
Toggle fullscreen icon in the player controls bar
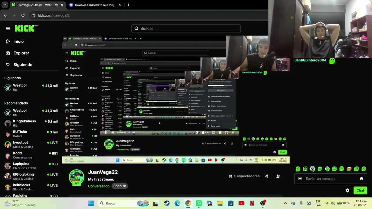(x=226, y=133)
